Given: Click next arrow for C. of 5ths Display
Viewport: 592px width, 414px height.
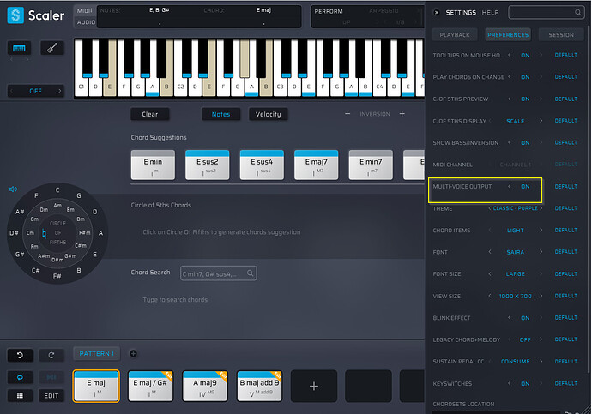Looking at the screenshot, I should 541,121.
